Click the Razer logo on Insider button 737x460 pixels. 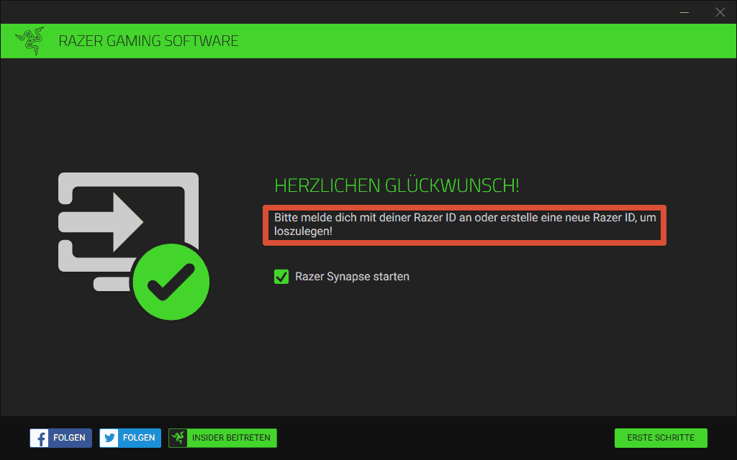click(x=178, y=438)
